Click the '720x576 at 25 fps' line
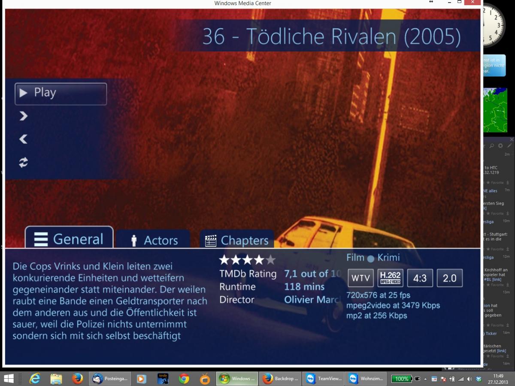 click(378, 295)
